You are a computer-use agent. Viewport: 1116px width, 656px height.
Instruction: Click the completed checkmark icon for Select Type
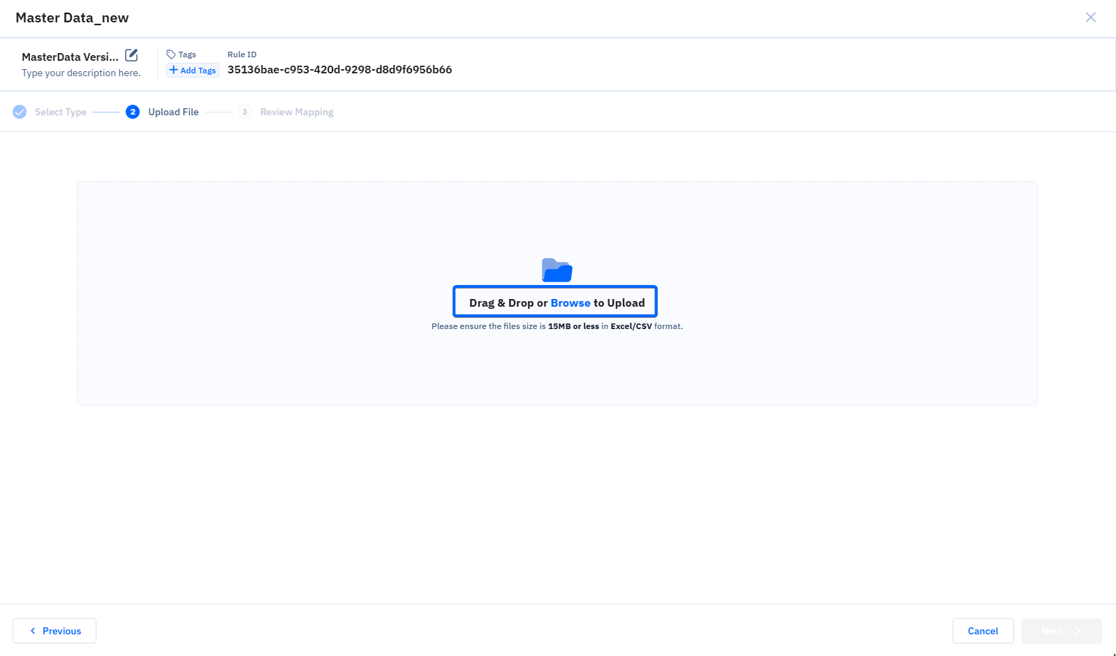(x=20, y=112)
